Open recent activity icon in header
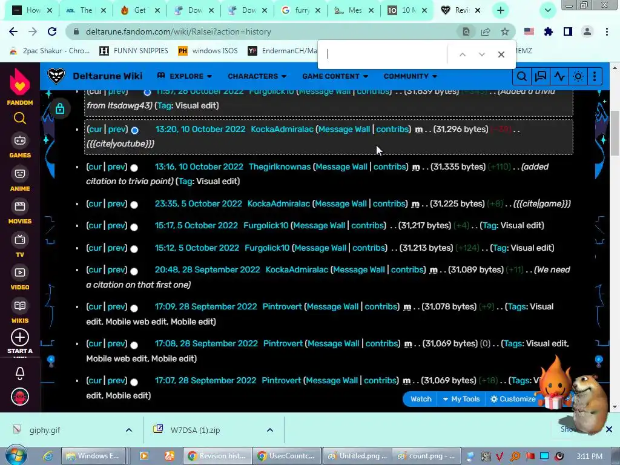The image size is (620, 465). (559, 76)
